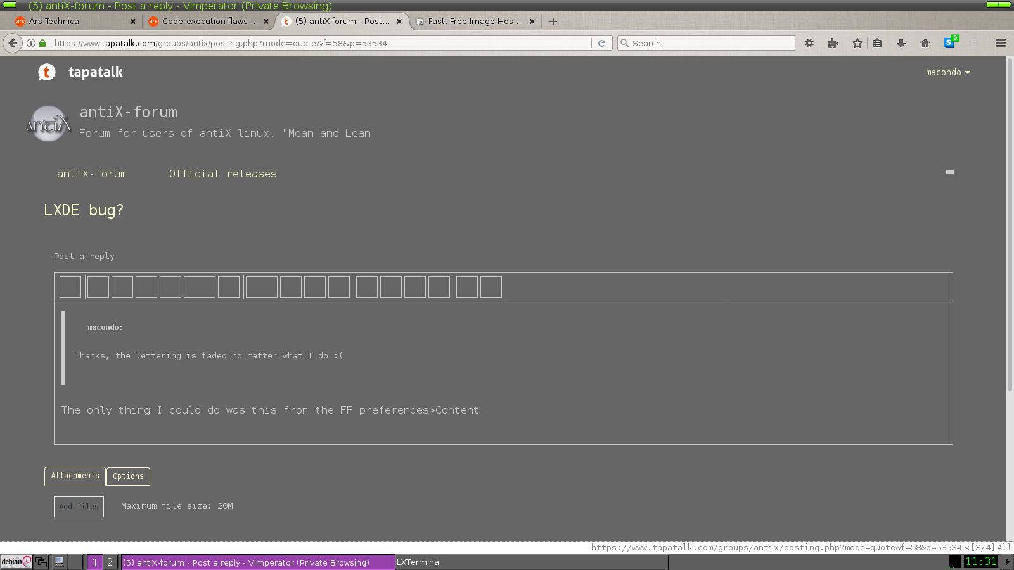1014x570 pixels.
Task: Click the search magnifier icon
Action: tap(625, 43)
